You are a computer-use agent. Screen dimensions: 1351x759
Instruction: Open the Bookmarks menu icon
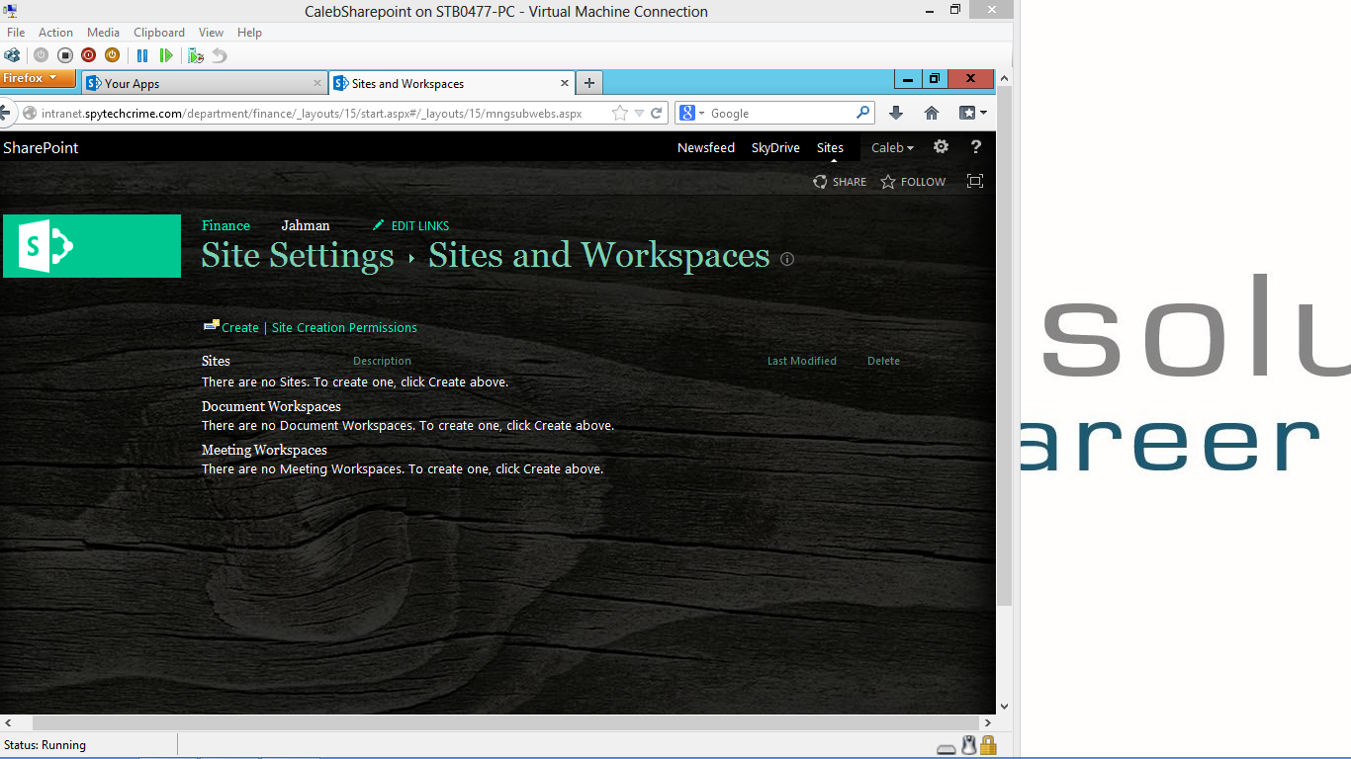click(972, 113)
